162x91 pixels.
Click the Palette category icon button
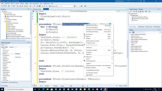[x=133, y=32]
